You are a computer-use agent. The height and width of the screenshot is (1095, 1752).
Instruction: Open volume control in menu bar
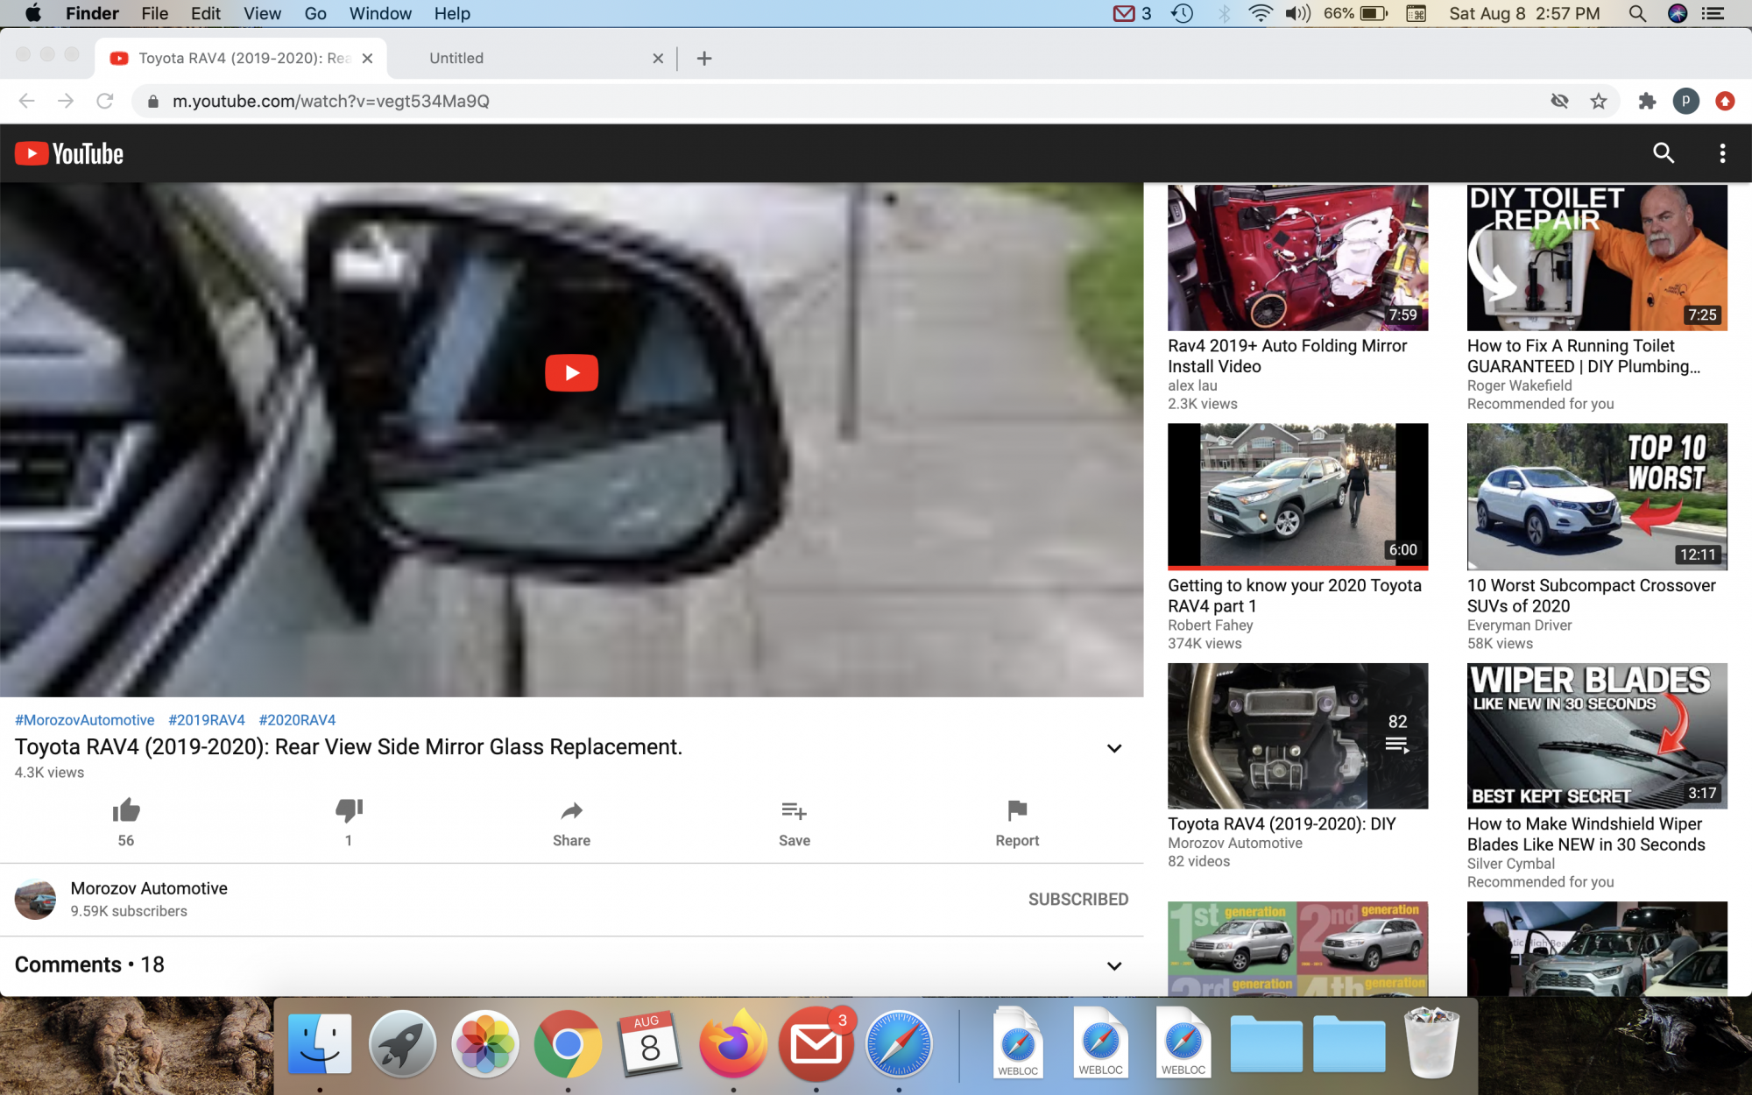pyautogui.click(x=1297, y=13)
